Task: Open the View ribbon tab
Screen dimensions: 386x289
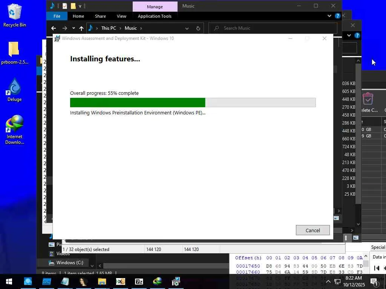Action: click(x=121, y=16)
